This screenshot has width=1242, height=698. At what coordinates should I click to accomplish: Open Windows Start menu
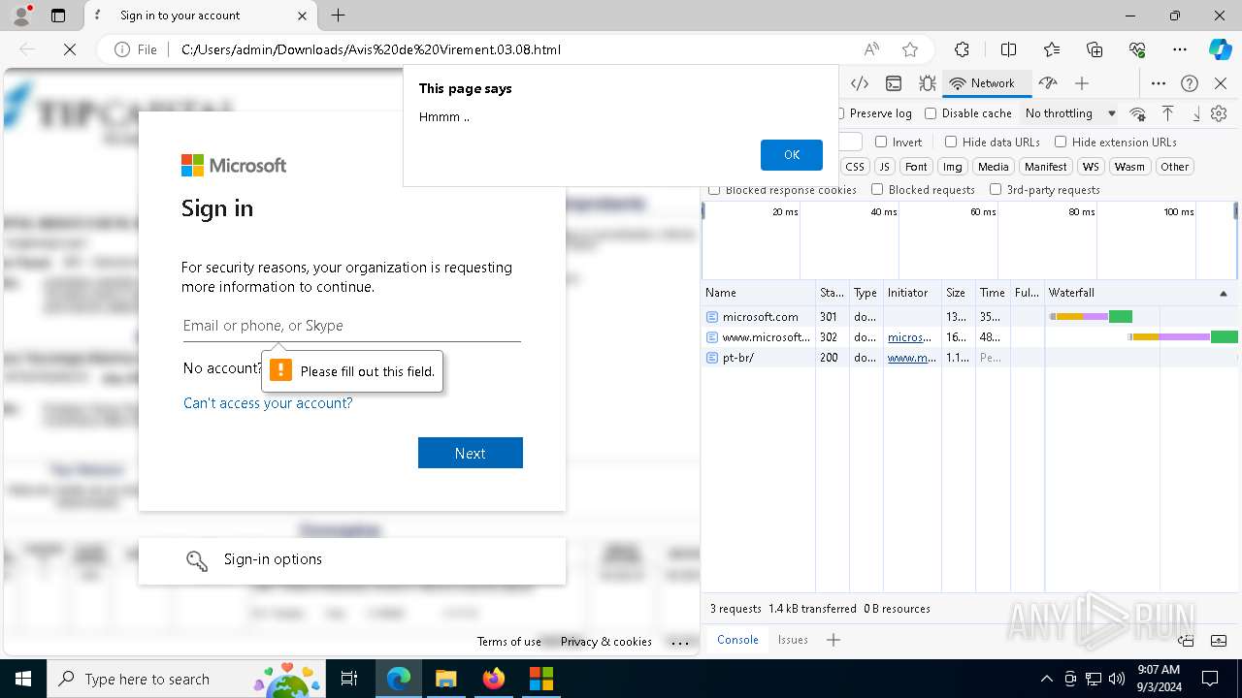(x=23, y=679)
